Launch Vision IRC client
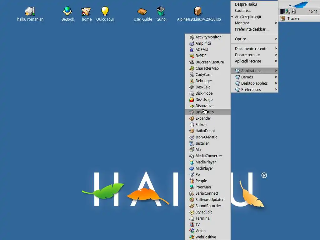 (x=208, y=231)
